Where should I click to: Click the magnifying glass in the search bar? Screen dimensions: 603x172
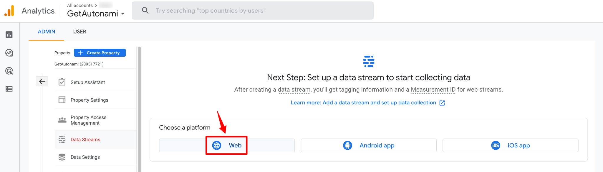(145, 10)
